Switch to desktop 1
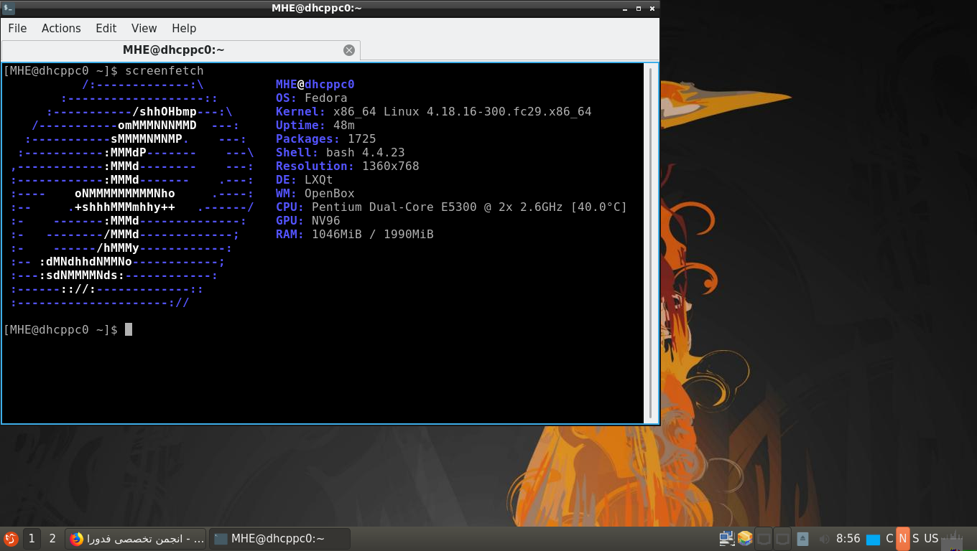 pos(32,538)
